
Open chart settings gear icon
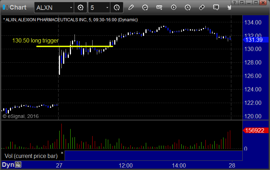click(81, 7)
